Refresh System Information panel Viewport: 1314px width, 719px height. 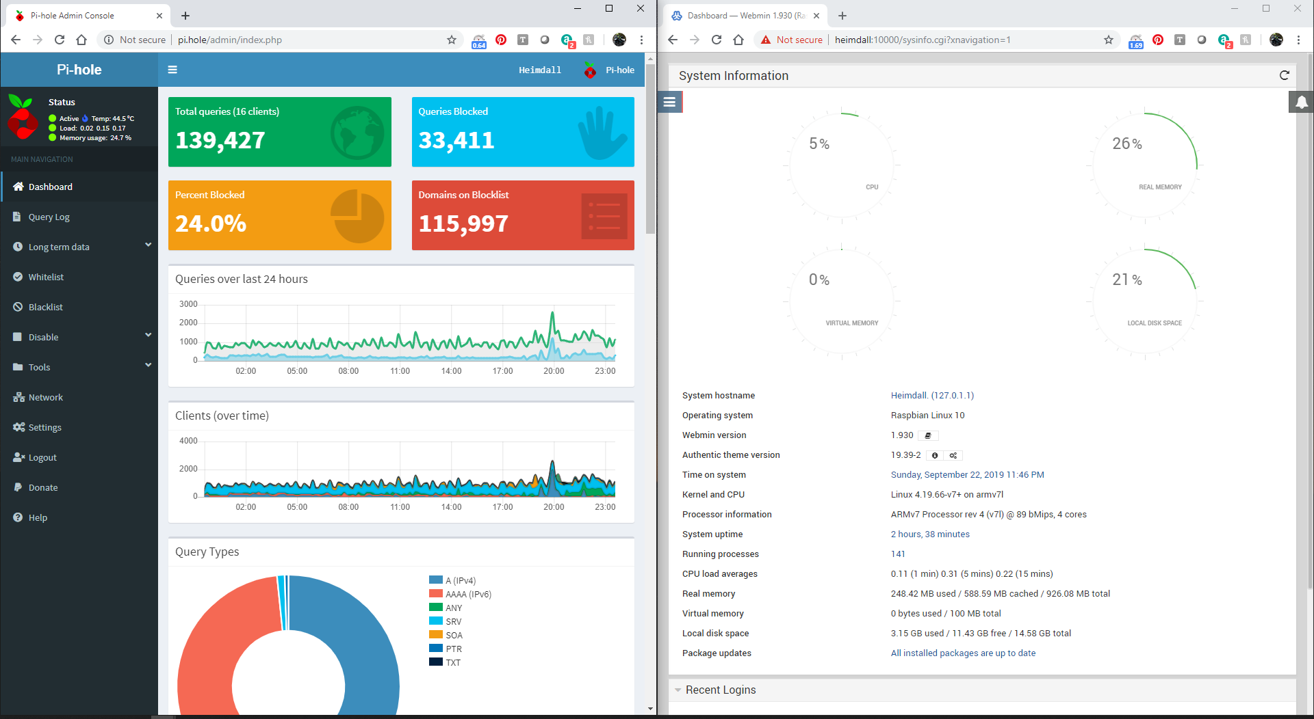1285,75
